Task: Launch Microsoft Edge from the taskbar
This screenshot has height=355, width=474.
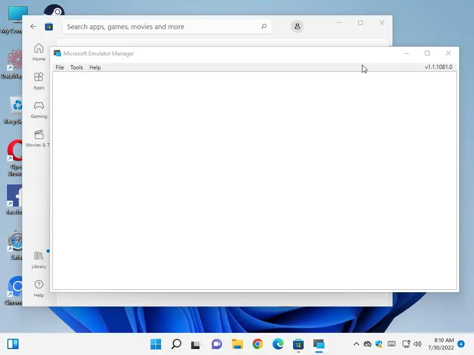Action: click(x=278, y=344)
